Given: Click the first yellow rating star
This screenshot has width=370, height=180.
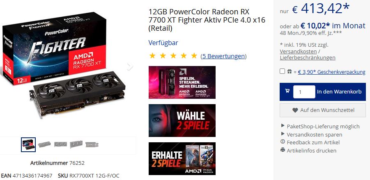Looking at the screenshot, I should coord(152,56).
